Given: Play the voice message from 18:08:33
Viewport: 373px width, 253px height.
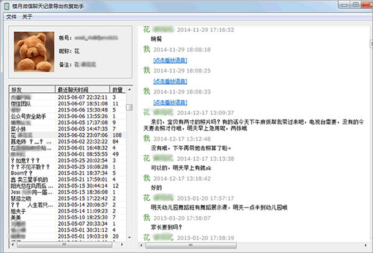Looking at the screenshot, I should (x=170, y=102).
